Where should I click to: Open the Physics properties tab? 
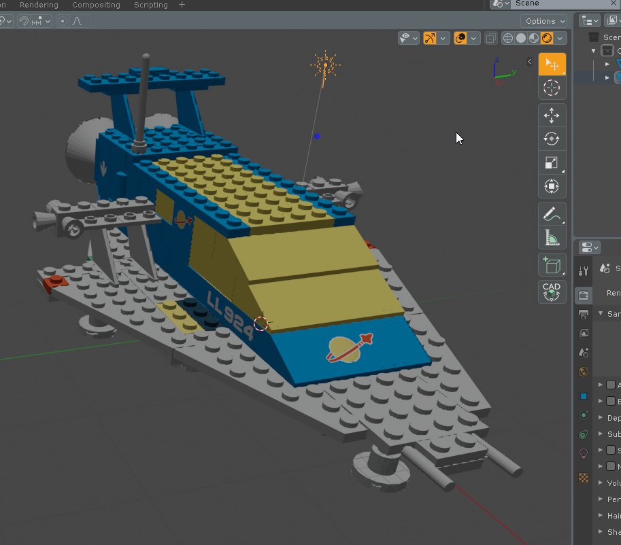(x=584, y=415)
